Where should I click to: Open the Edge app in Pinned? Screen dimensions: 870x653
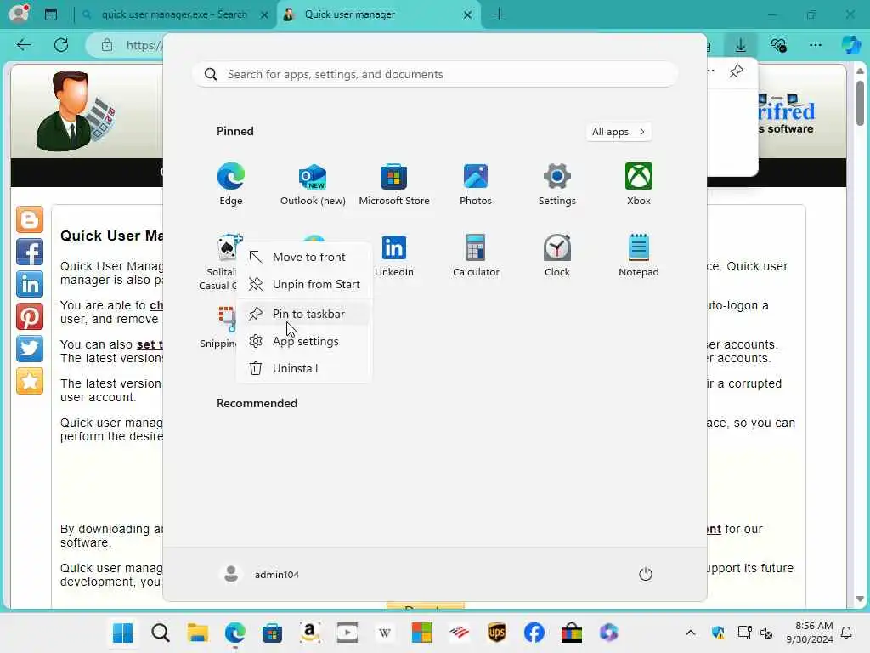point(231,185)
